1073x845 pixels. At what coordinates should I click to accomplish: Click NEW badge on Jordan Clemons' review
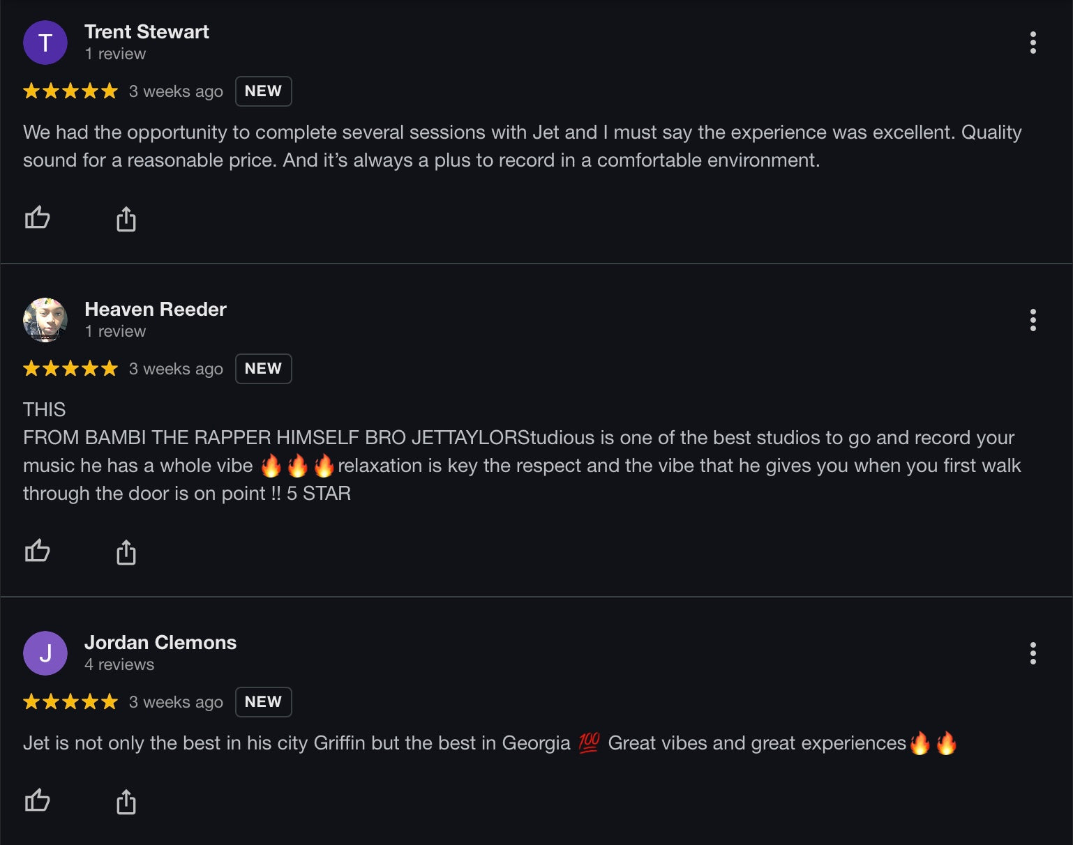click(263, 702)
